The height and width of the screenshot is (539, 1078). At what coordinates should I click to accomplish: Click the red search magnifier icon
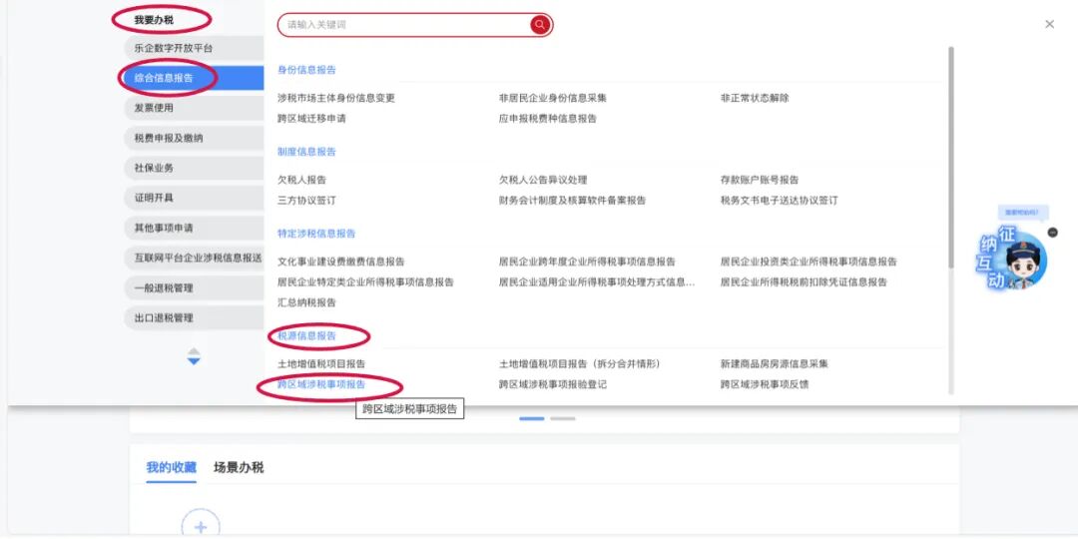click(540, 25)
